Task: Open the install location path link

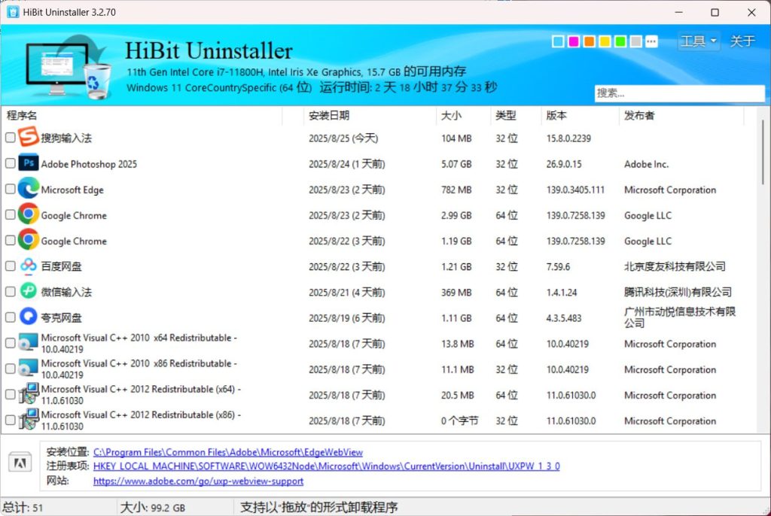Action: coord(228,452)
